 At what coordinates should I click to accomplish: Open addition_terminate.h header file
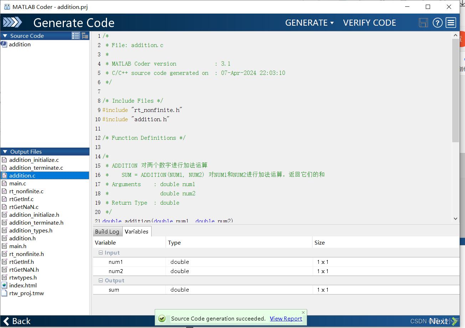36,222
